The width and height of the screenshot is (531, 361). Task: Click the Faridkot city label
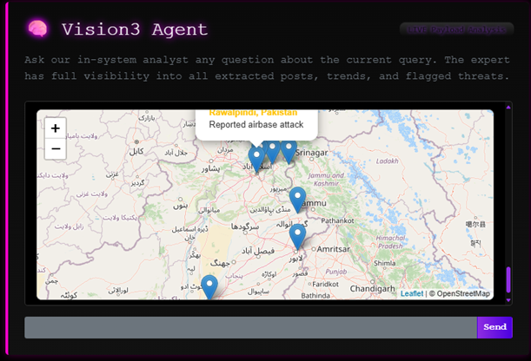[x=325, y=285]
